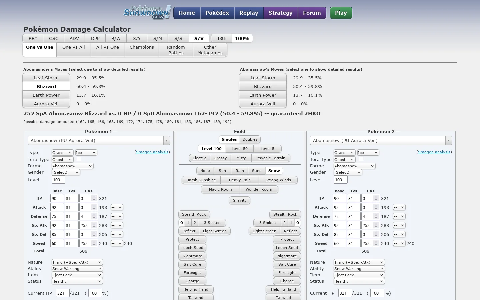Switch to the S/S generation tab

click(x=178, y=38)
